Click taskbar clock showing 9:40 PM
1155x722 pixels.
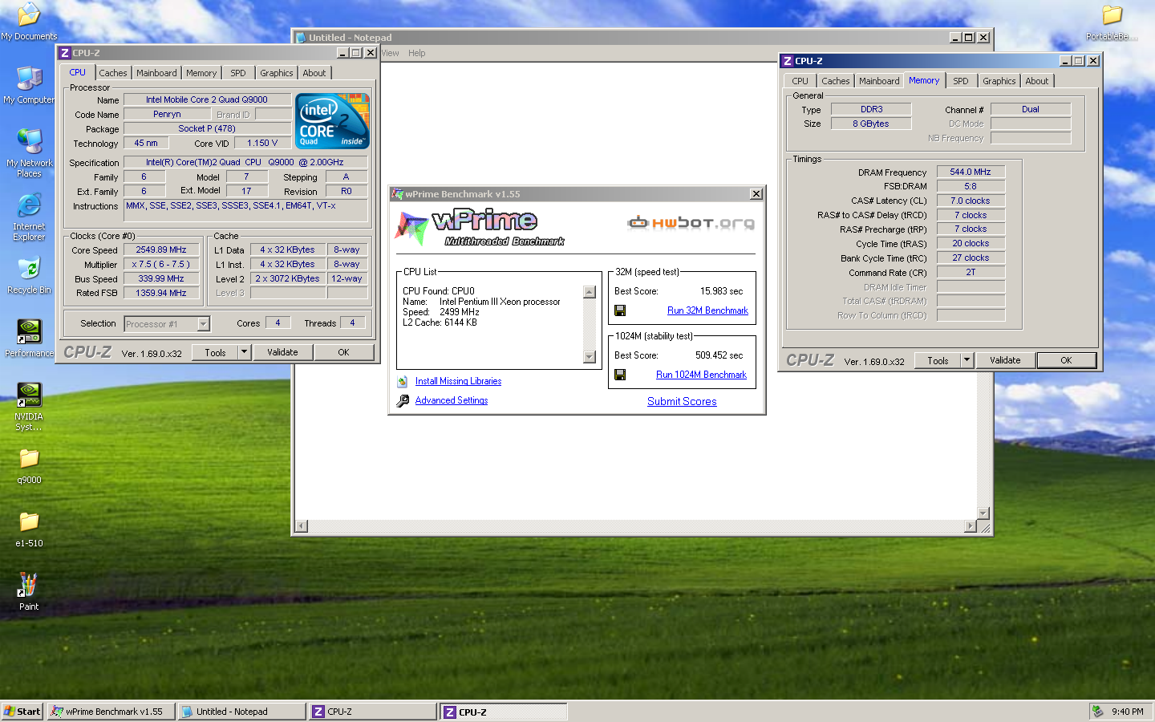[1128, 712]
